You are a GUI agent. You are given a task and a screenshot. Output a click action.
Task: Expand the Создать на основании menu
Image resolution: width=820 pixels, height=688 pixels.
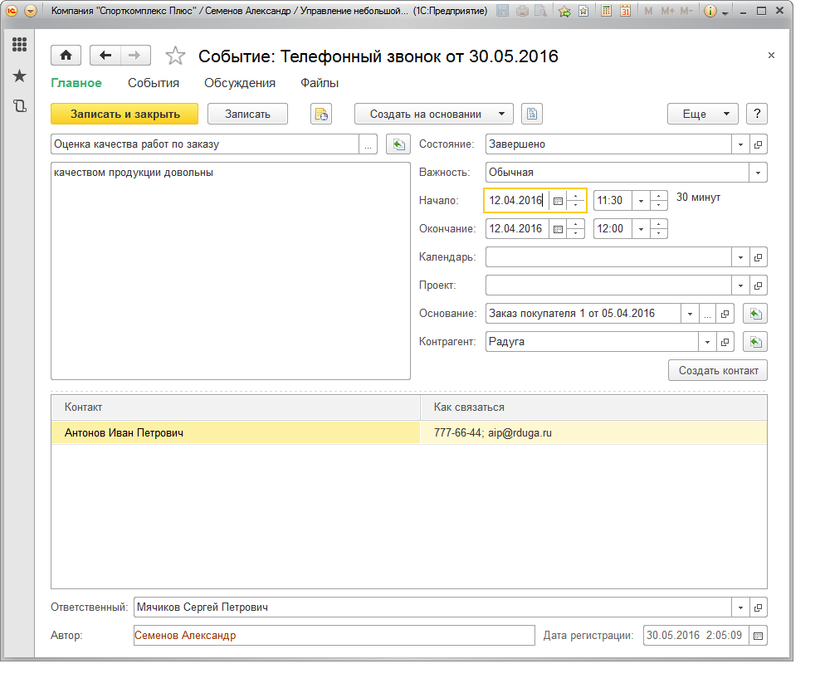click(433, 114)
